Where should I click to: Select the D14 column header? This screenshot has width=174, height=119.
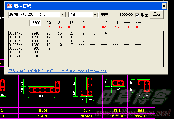coord(59,27)
